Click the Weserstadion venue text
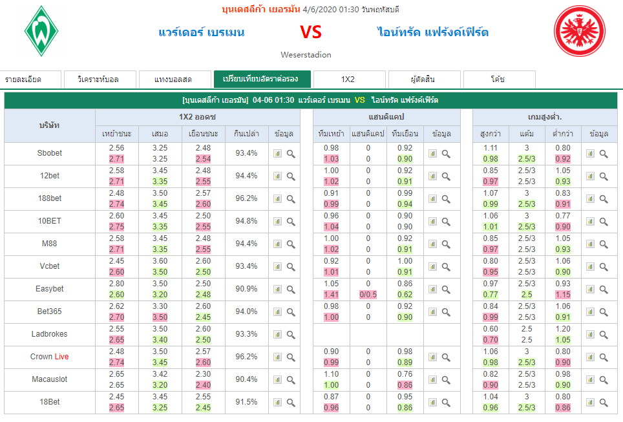Screen dimensions: 623x422 (x=306, y=55)
